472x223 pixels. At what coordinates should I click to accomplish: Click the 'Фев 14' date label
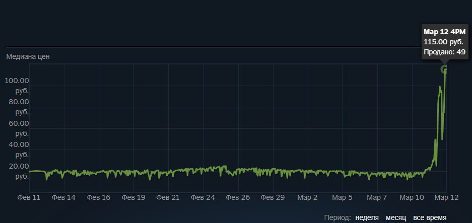point(63,197)
